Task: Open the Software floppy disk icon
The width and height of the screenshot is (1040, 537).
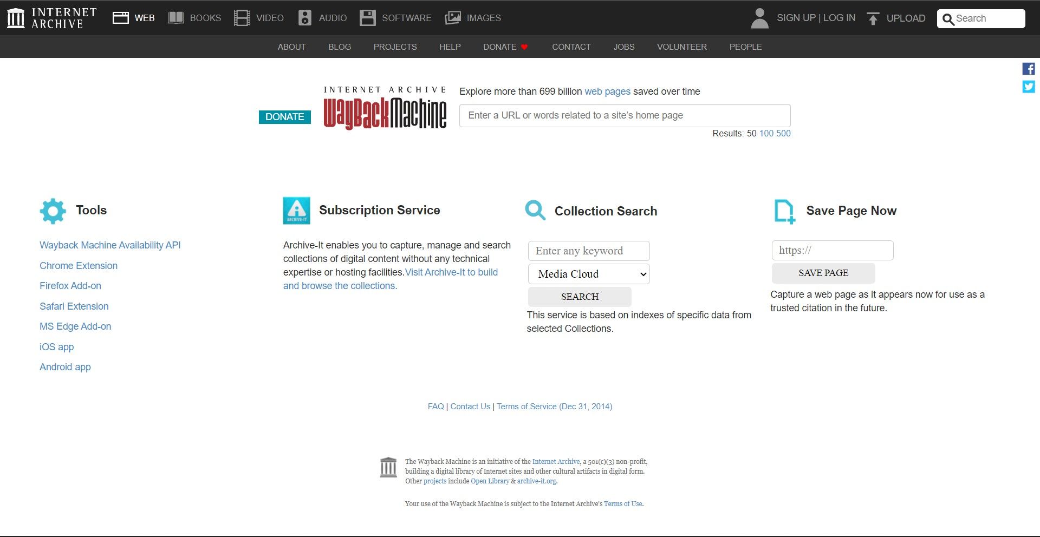Action: click(368, 18)
